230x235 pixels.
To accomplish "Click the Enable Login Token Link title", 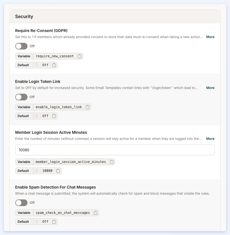I will click(x=38, y=81).
